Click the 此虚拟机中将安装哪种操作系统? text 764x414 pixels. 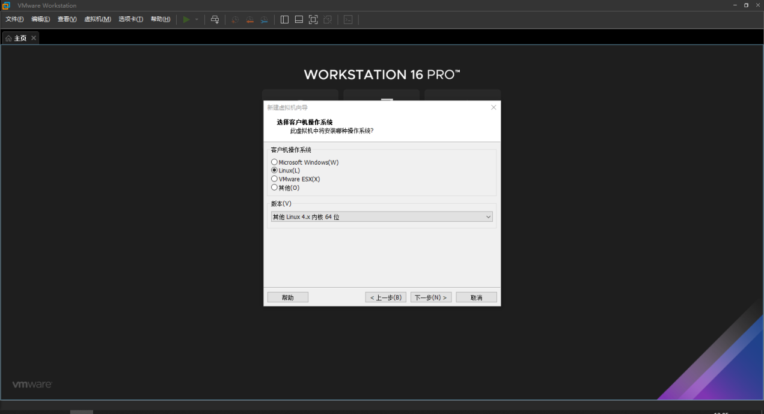332,130
